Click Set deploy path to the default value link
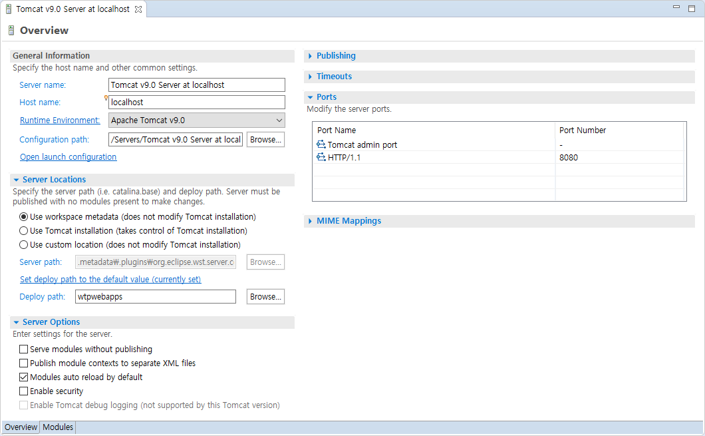The height and width of the screenshot is (436, 705). point(110,279)
